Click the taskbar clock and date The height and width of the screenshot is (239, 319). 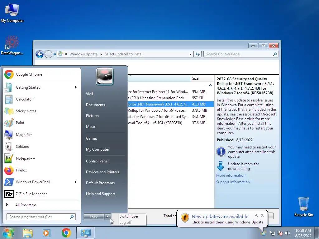tap(303, 233)
